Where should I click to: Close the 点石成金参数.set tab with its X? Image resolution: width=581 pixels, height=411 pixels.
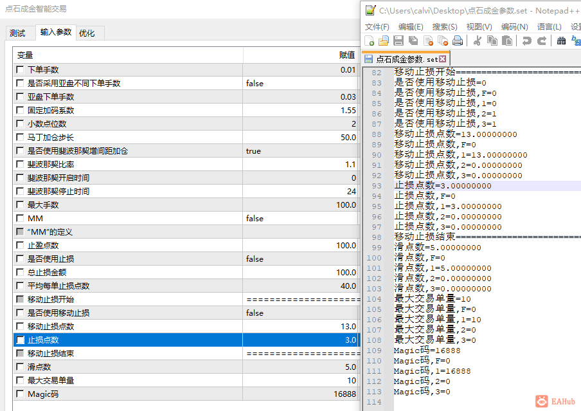(x=443, y=59)
